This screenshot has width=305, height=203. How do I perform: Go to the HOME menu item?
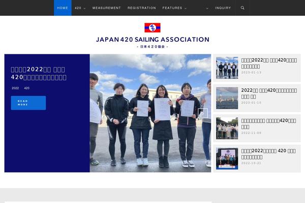coord(63,8)
